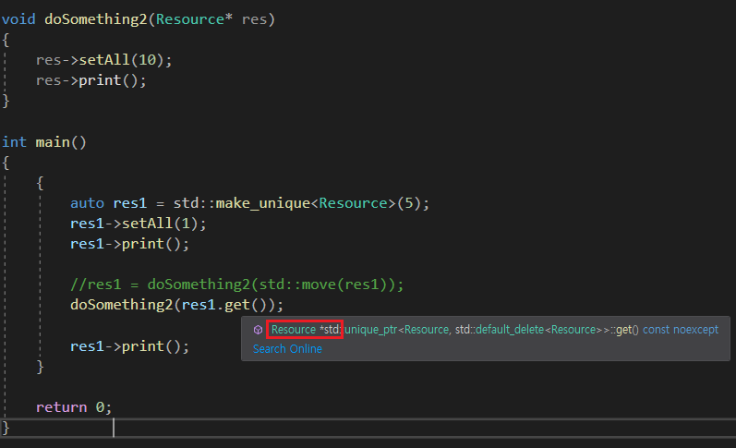Click the commented line with std::move(res1)
The height and width of the screenshot is (448, 736).
(236, 285)
